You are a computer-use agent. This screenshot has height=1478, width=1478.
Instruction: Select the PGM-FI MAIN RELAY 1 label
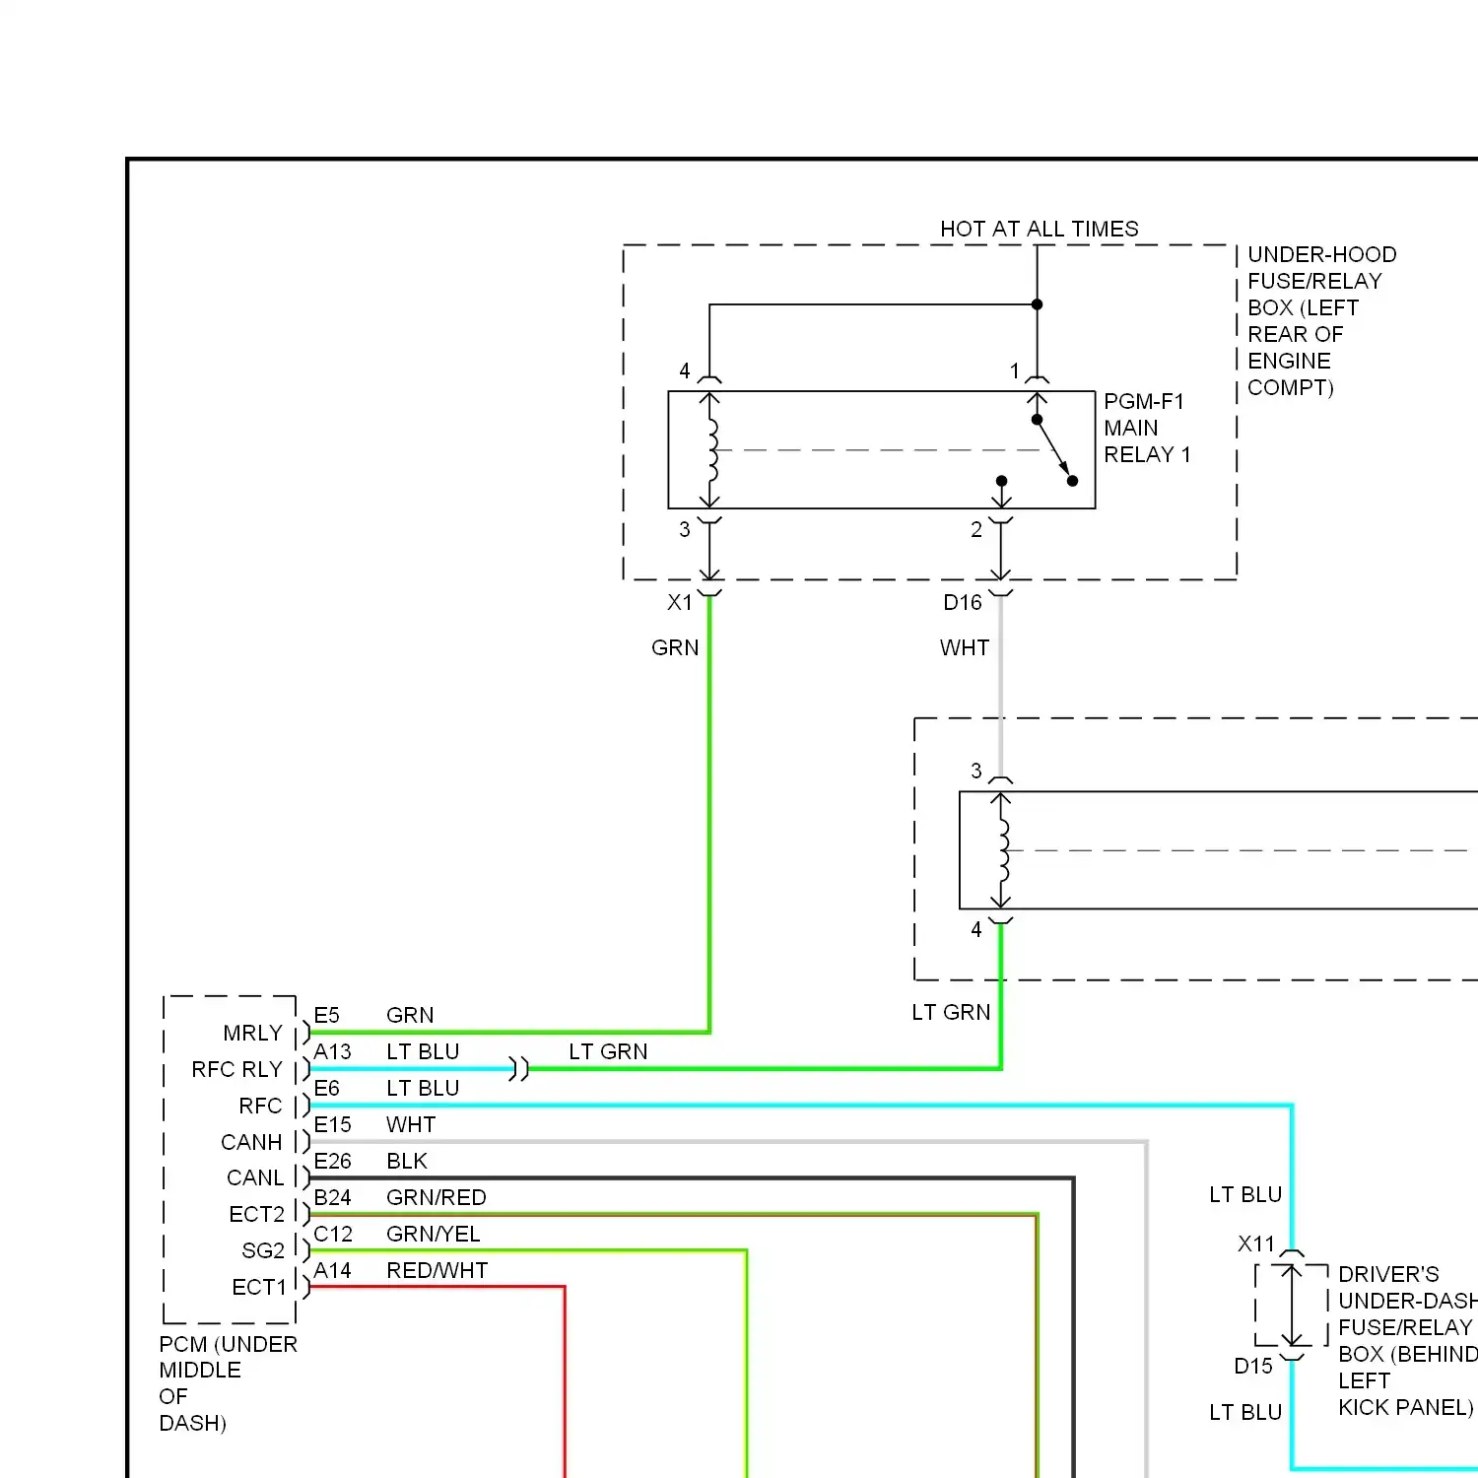pos(1147,428)
